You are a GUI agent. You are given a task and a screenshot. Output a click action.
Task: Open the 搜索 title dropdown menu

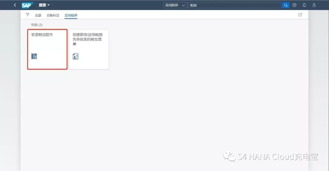point(44,5)
